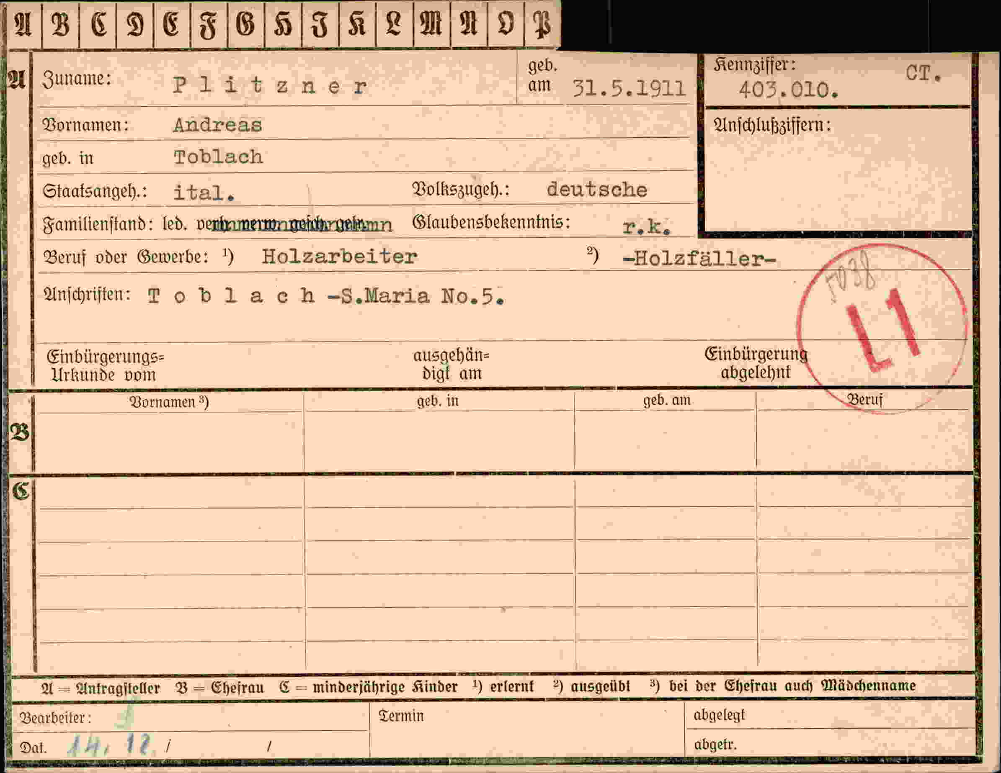Image resolution: width=1001 pixels, height=773 pixels.
Task: Click the citizenship value "ital."
Action: pos(204,193)
